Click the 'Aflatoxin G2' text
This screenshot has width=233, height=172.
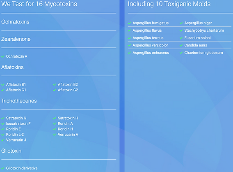(68, 90)
